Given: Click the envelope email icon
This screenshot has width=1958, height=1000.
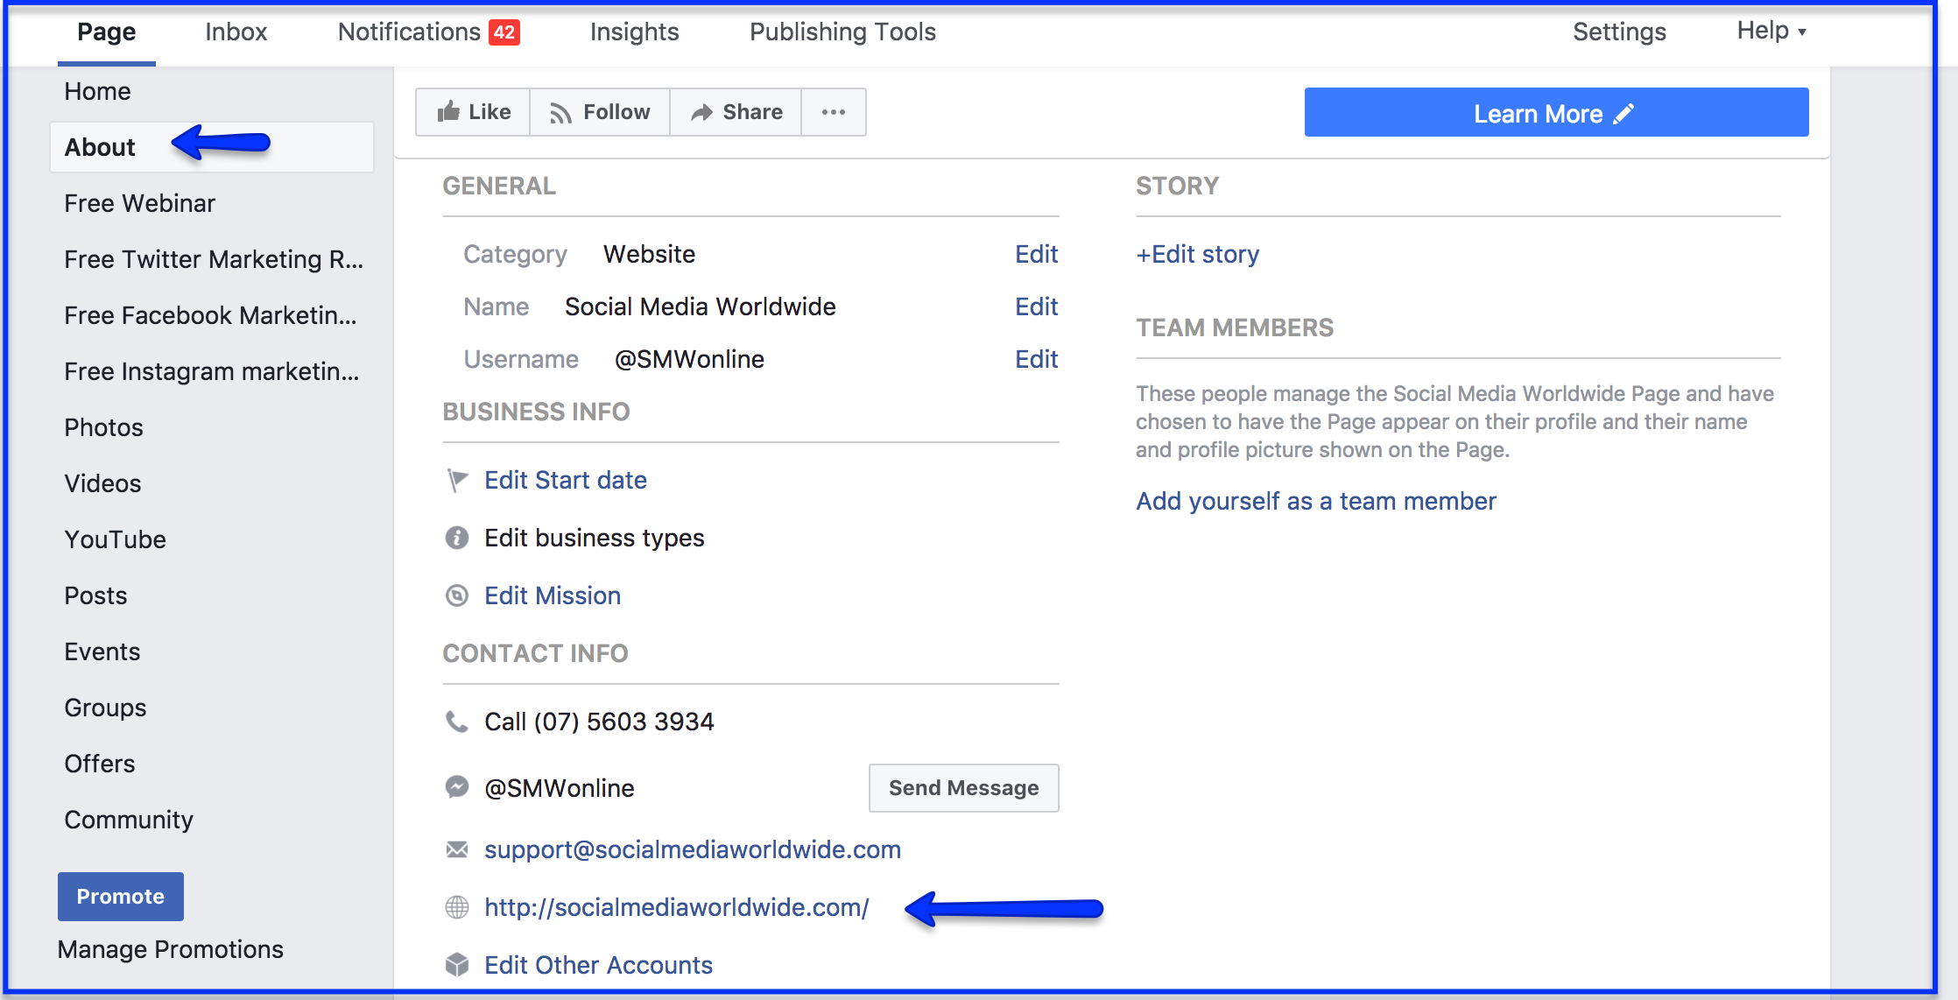Looking at the screenshot, I should [457, 849].
